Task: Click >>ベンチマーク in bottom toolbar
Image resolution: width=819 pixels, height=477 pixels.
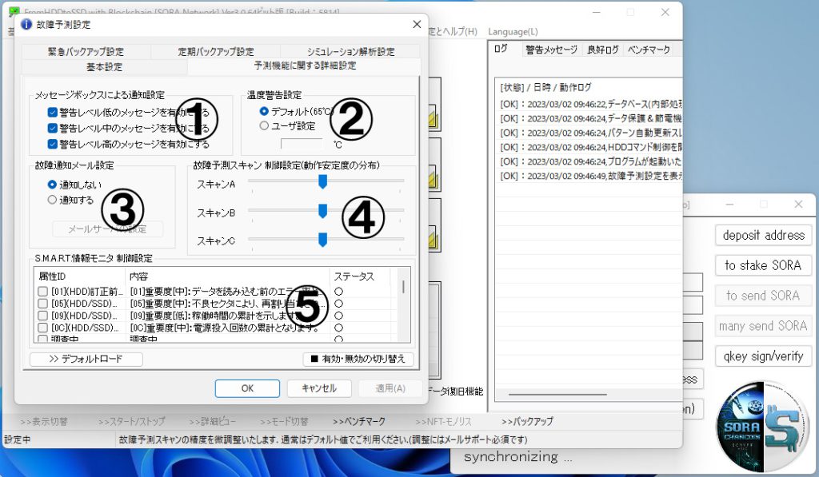Action: (x=359, y=421)
